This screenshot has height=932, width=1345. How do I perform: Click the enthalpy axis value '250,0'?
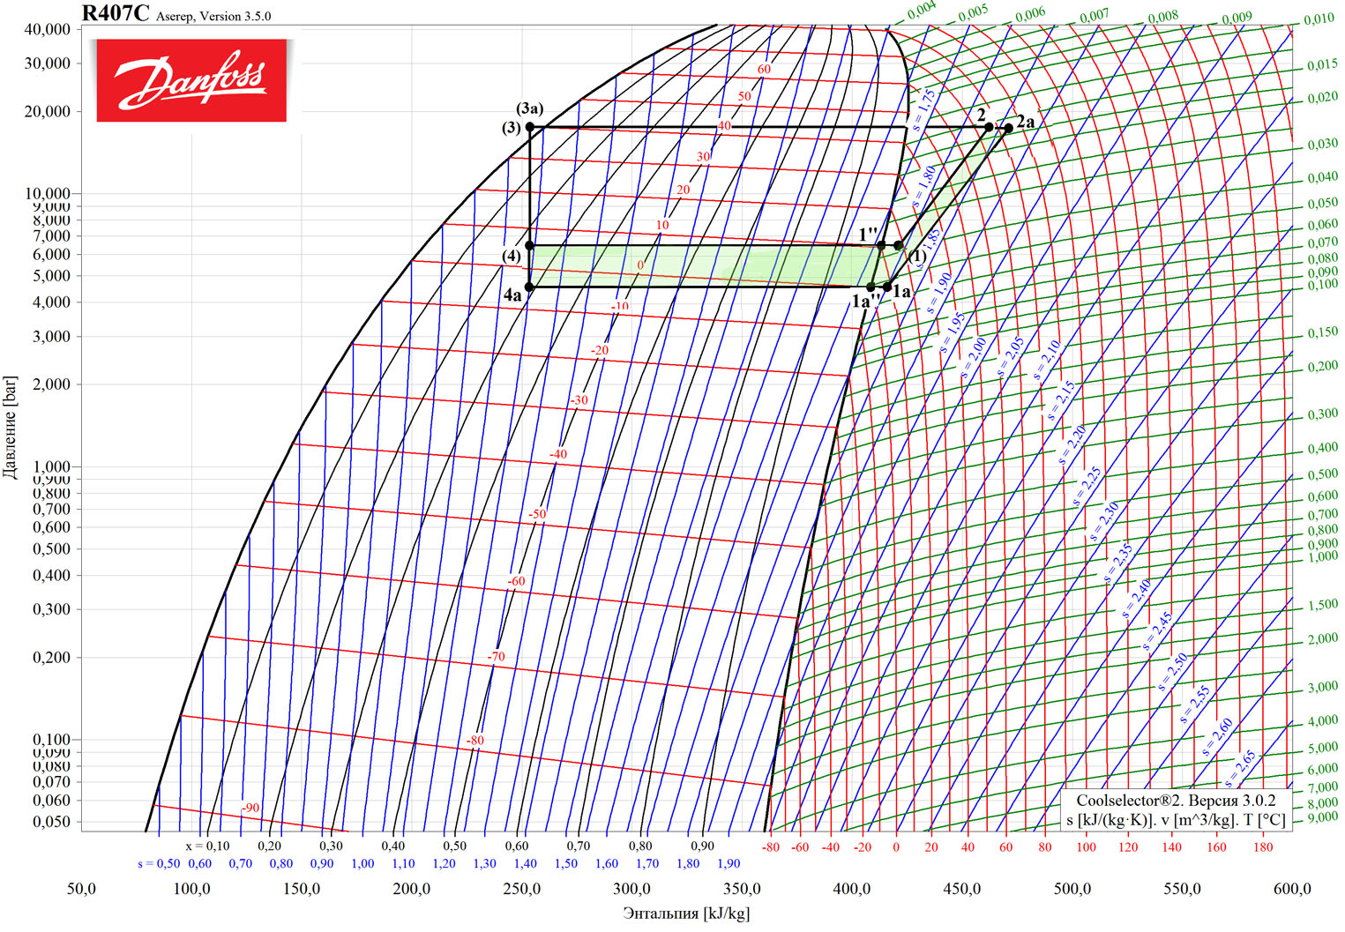[521, 889]
